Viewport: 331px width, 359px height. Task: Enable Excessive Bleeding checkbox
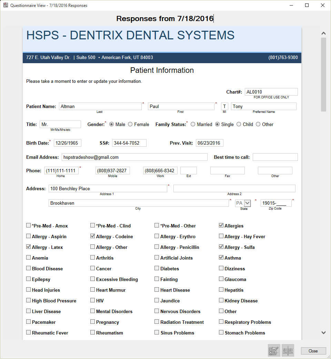92,279
